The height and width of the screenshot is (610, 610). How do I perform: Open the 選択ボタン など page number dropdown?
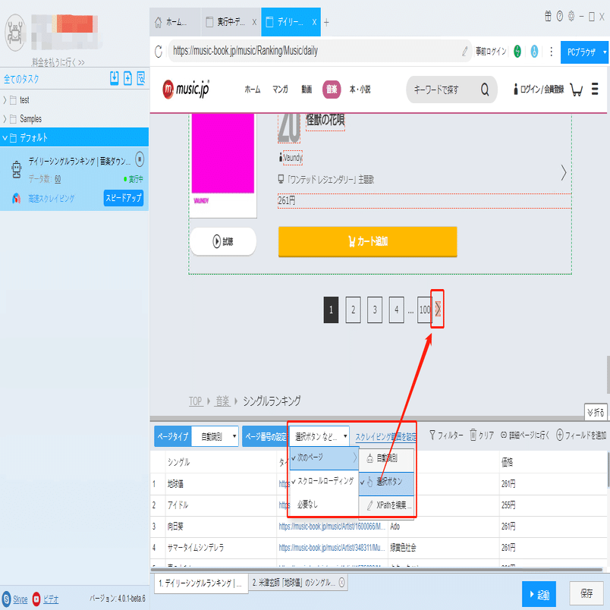coord(319,436)
